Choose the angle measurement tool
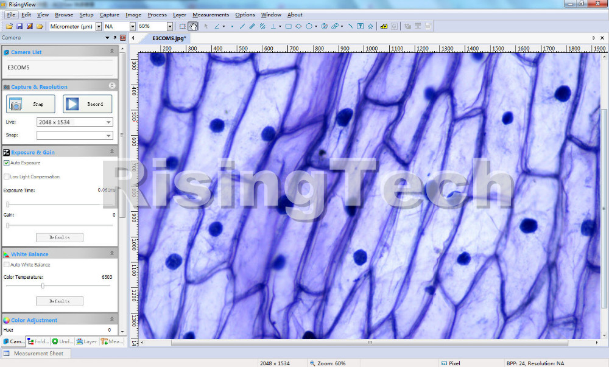The height and width of the screenshot is (367, 609). 217,26
